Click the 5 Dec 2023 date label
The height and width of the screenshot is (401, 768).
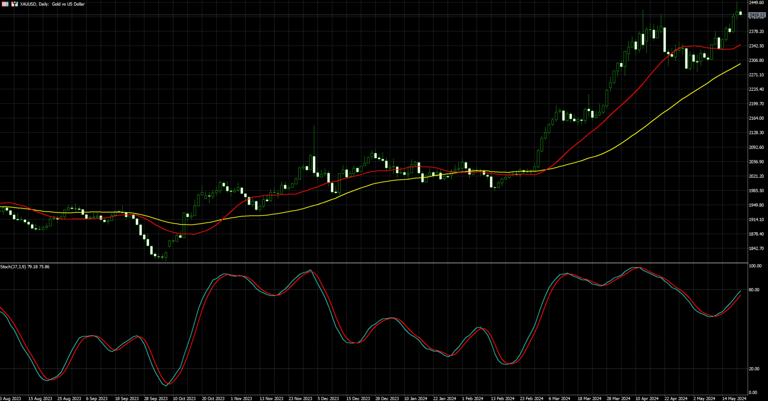[x=328, y=398]
